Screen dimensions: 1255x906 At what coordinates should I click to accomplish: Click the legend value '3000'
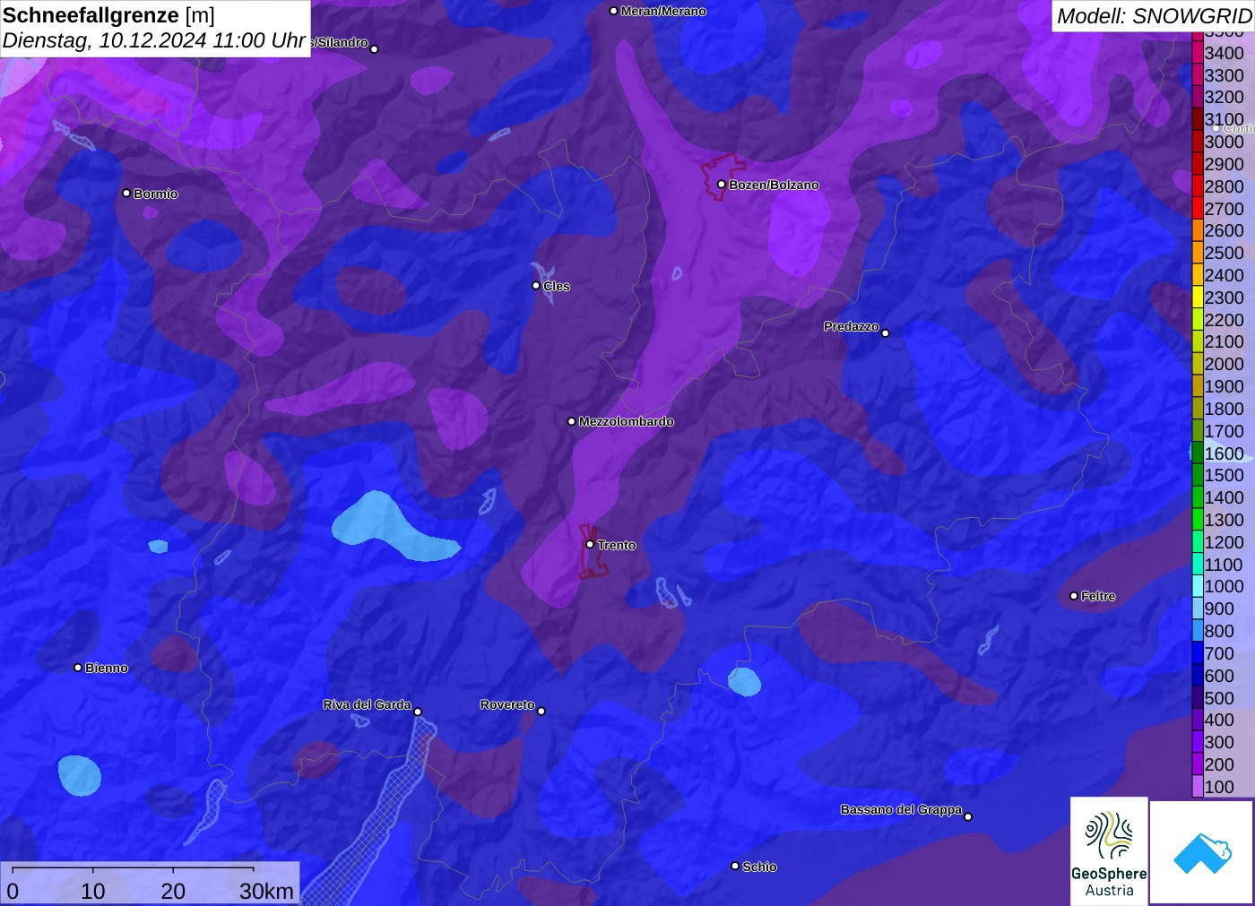click(x=1224, y=142)
